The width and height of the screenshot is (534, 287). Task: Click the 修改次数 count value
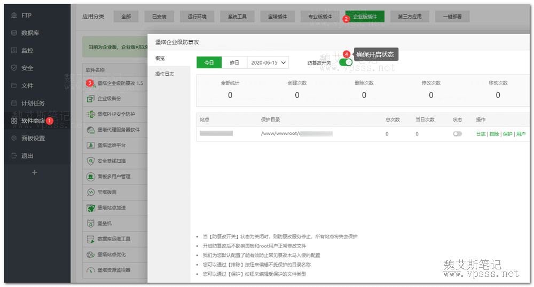431,95
